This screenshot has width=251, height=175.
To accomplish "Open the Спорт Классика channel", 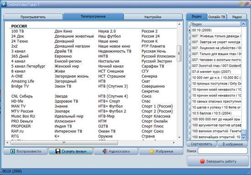I will point(156,116).
